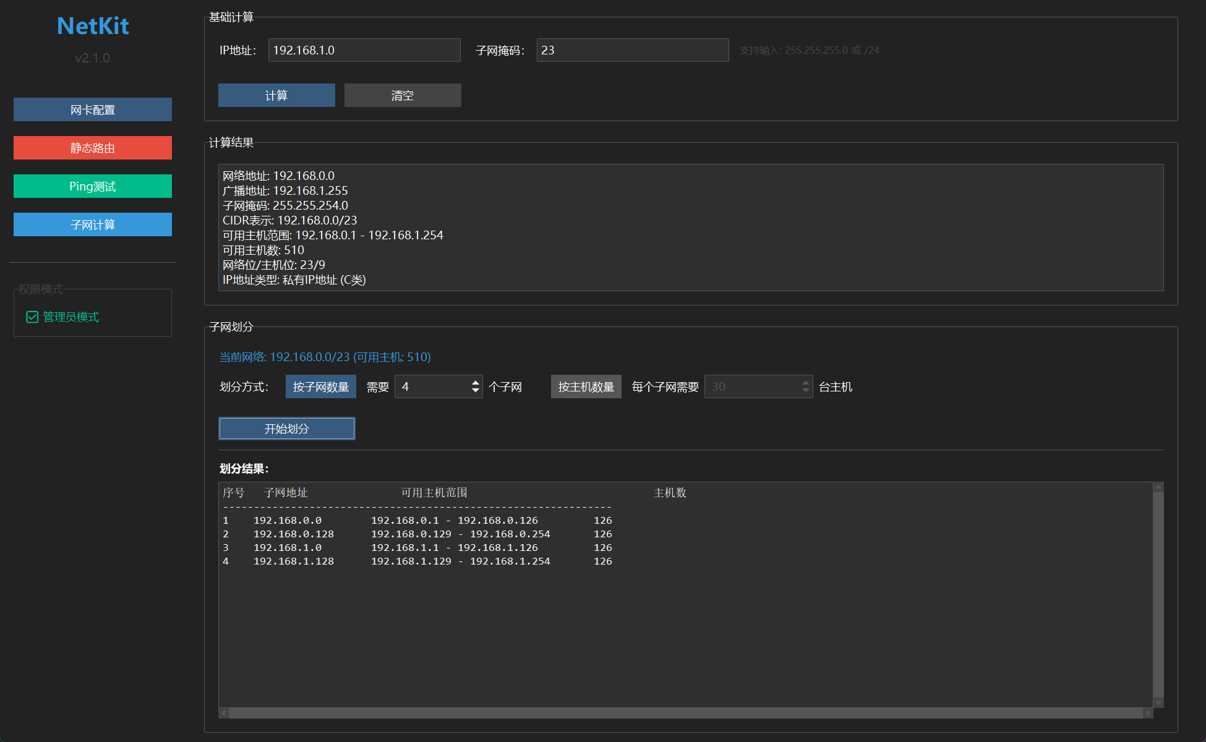Screen dimensions: 1206x742
Task: Click subnet row 1 address 192.168.0.0
Action: [288, 521]
